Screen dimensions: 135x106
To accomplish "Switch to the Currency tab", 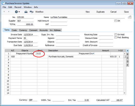I will (23, 30).
